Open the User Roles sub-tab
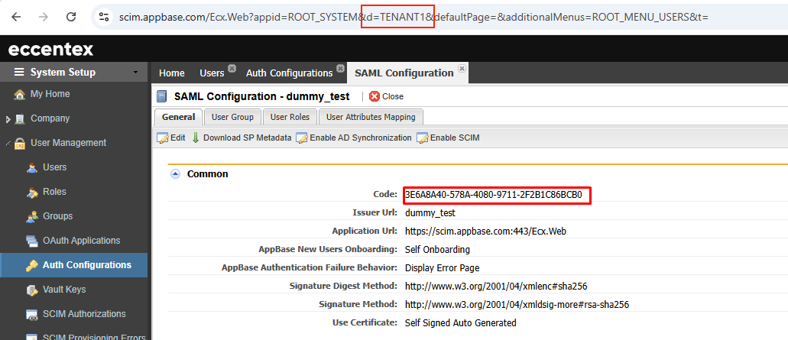Screen dimensions: 788x340 [289, 117]
